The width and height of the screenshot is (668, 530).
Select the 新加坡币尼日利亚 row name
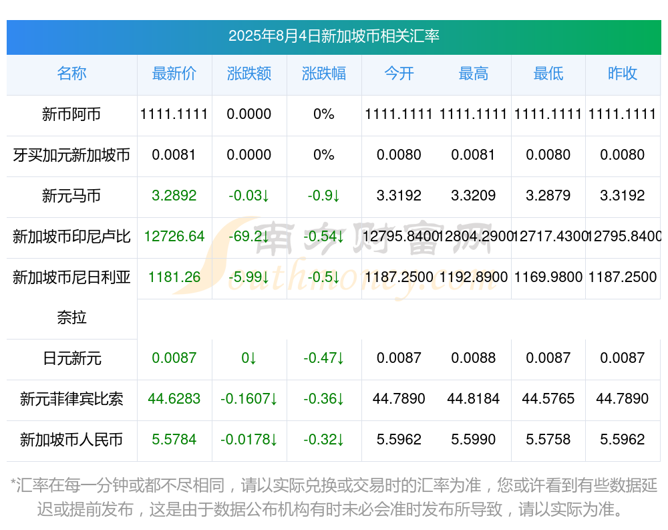point(71,277)
